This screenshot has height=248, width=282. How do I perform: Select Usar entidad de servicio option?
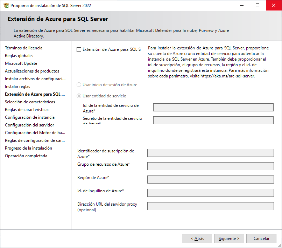coord(79,96)
